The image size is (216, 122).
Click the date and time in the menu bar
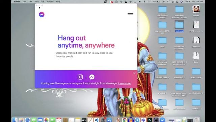(194, 2)
